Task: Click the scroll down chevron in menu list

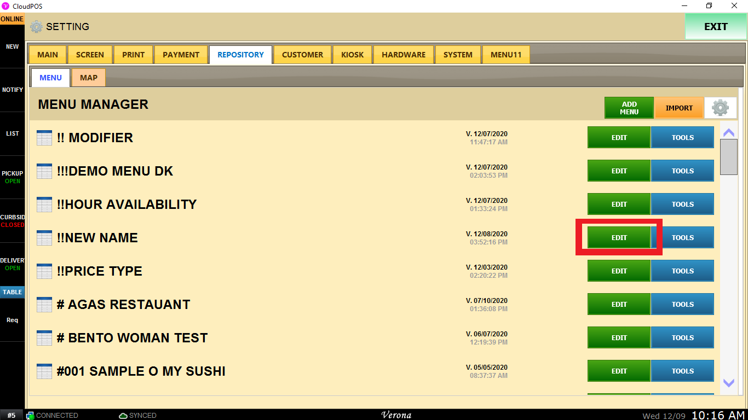Action: [x=728, y=383]
